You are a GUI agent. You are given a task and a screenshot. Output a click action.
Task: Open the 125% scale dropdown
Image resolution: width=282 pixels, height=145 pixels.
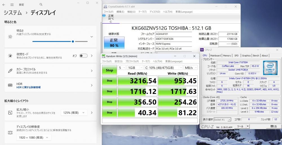tap(74, 113)
